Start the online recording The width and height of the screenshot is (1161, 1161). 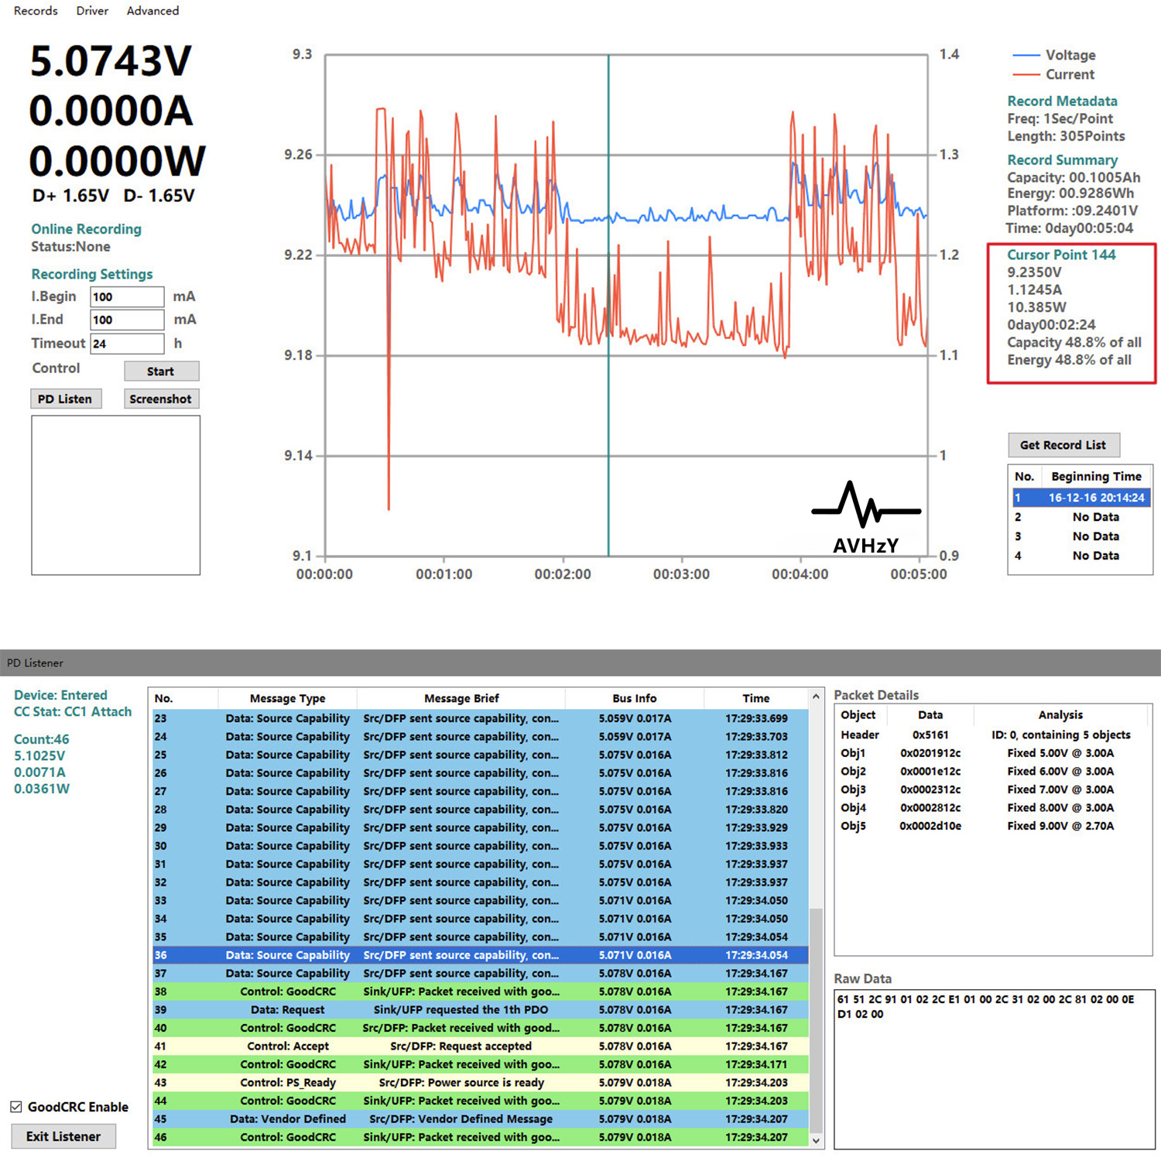(x=161, y=372)
